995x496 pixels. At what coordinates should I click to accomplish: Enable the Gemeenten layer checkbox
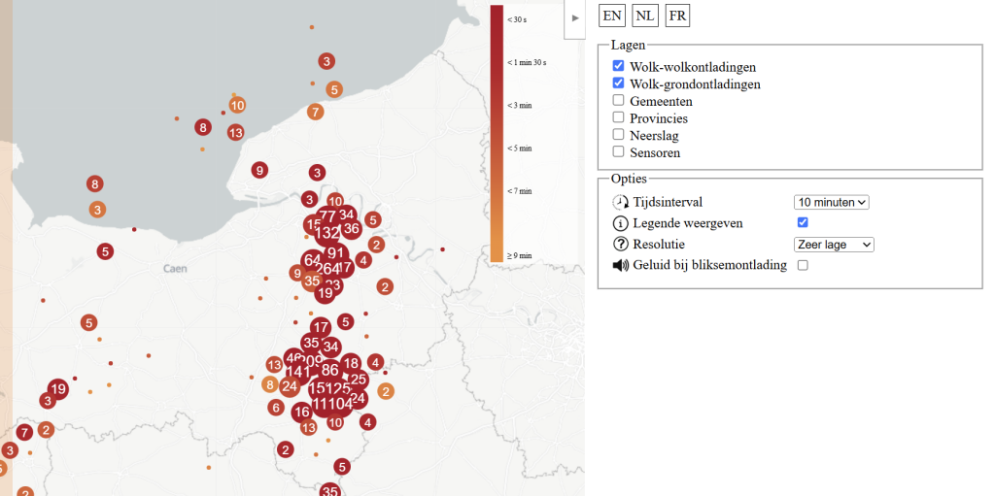(x=618, y=100)
